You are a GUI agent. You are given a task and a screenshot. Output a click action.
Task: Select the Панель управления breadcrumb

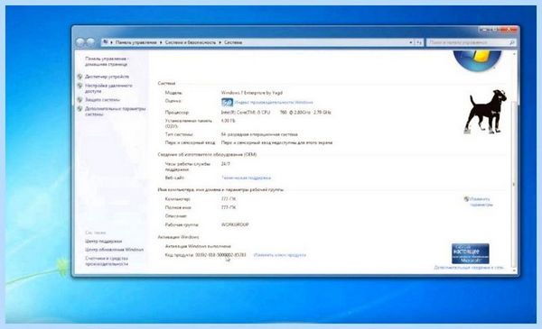(x=135, y=42)
